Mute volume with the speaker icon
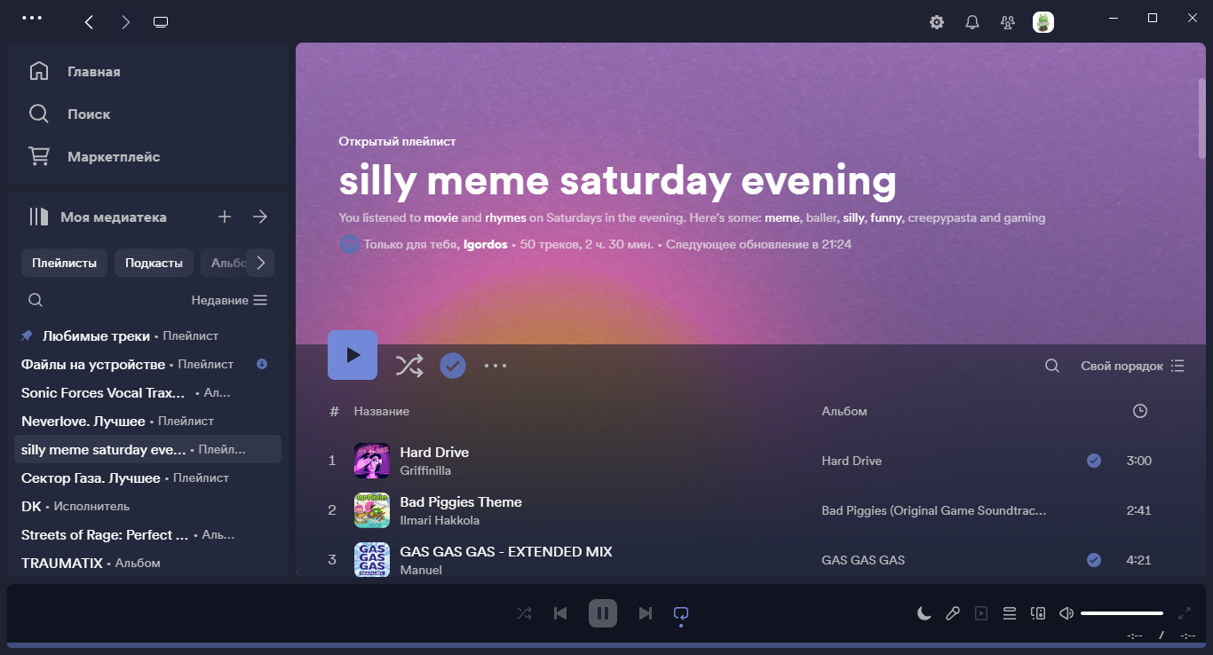The width and height of the screenshot is (1213, 655). click(1066, 613)
